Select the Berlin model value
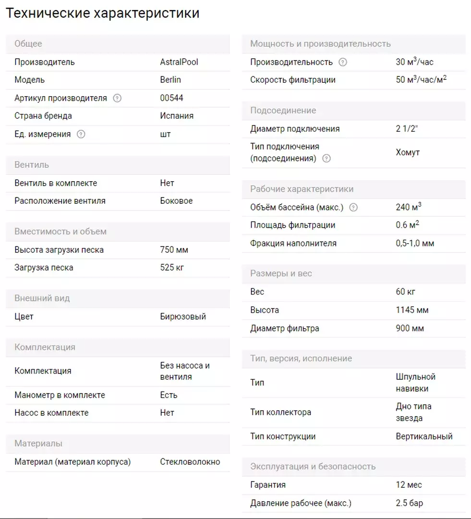Viewport: 471px width, 519px height. point(170,80)
